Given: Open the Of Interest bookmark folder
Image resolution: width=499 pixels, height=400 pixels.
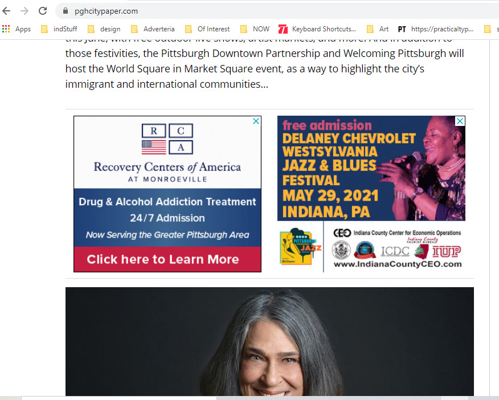Looking at the screenshot, I should point(207,29).
